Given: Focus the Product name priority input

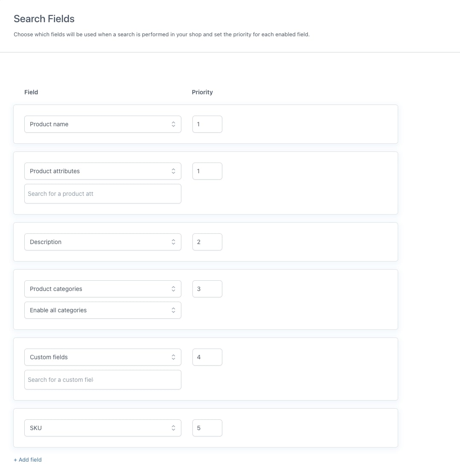Looking at the screenshot, I should point(207,124).
